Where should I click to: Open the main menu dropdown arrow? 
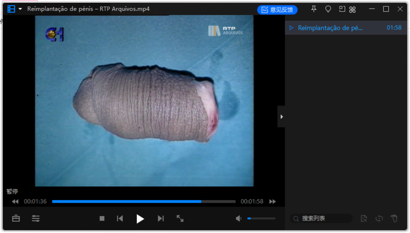(20, 9)
